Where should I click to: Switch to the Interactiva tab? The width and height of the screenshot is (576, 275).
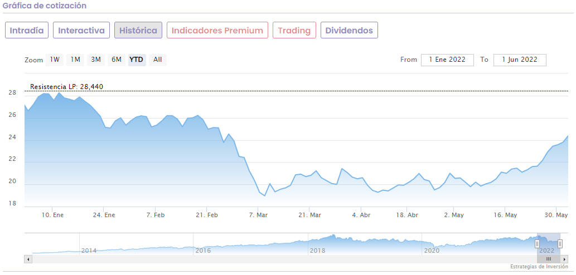[x=81, y=31]
